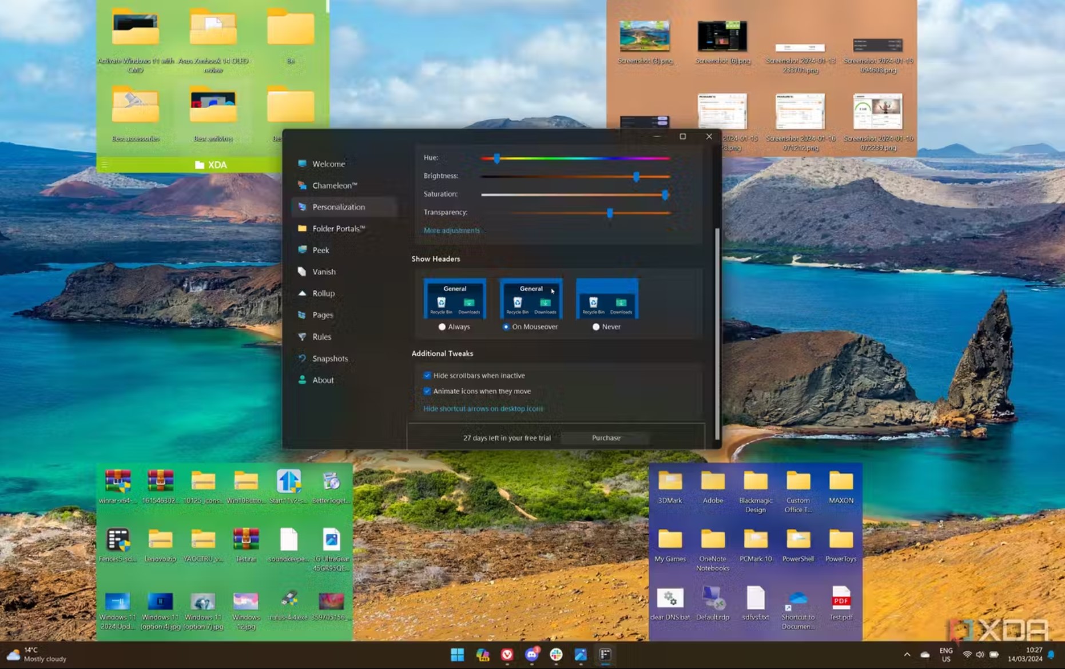This screenshot has width=1065, height=669.
Task: Open the Folder Portals icon
Action: [303, 228]
